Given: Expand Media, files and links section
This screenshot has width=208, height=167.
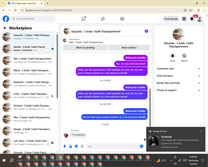Looking at the screenshot, I should [x=178, y=83].
